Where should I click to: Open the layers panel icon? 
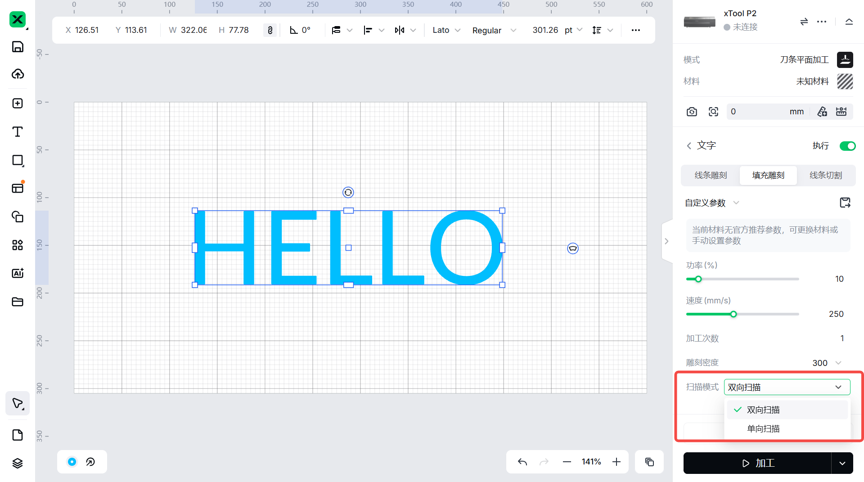click(18, 463)
